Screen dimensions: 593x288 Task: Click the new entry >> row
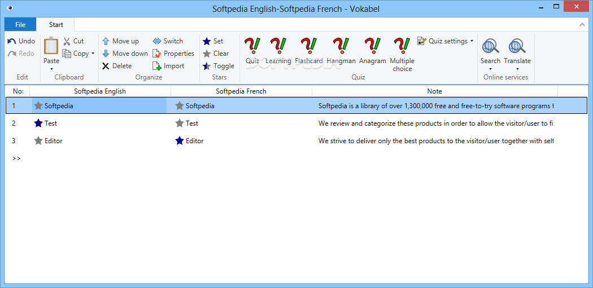click(x=16, y=158)
